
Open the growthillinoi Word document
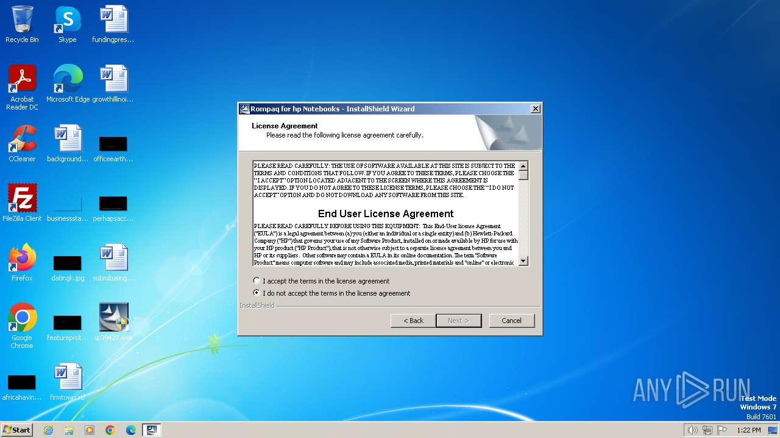113,83
